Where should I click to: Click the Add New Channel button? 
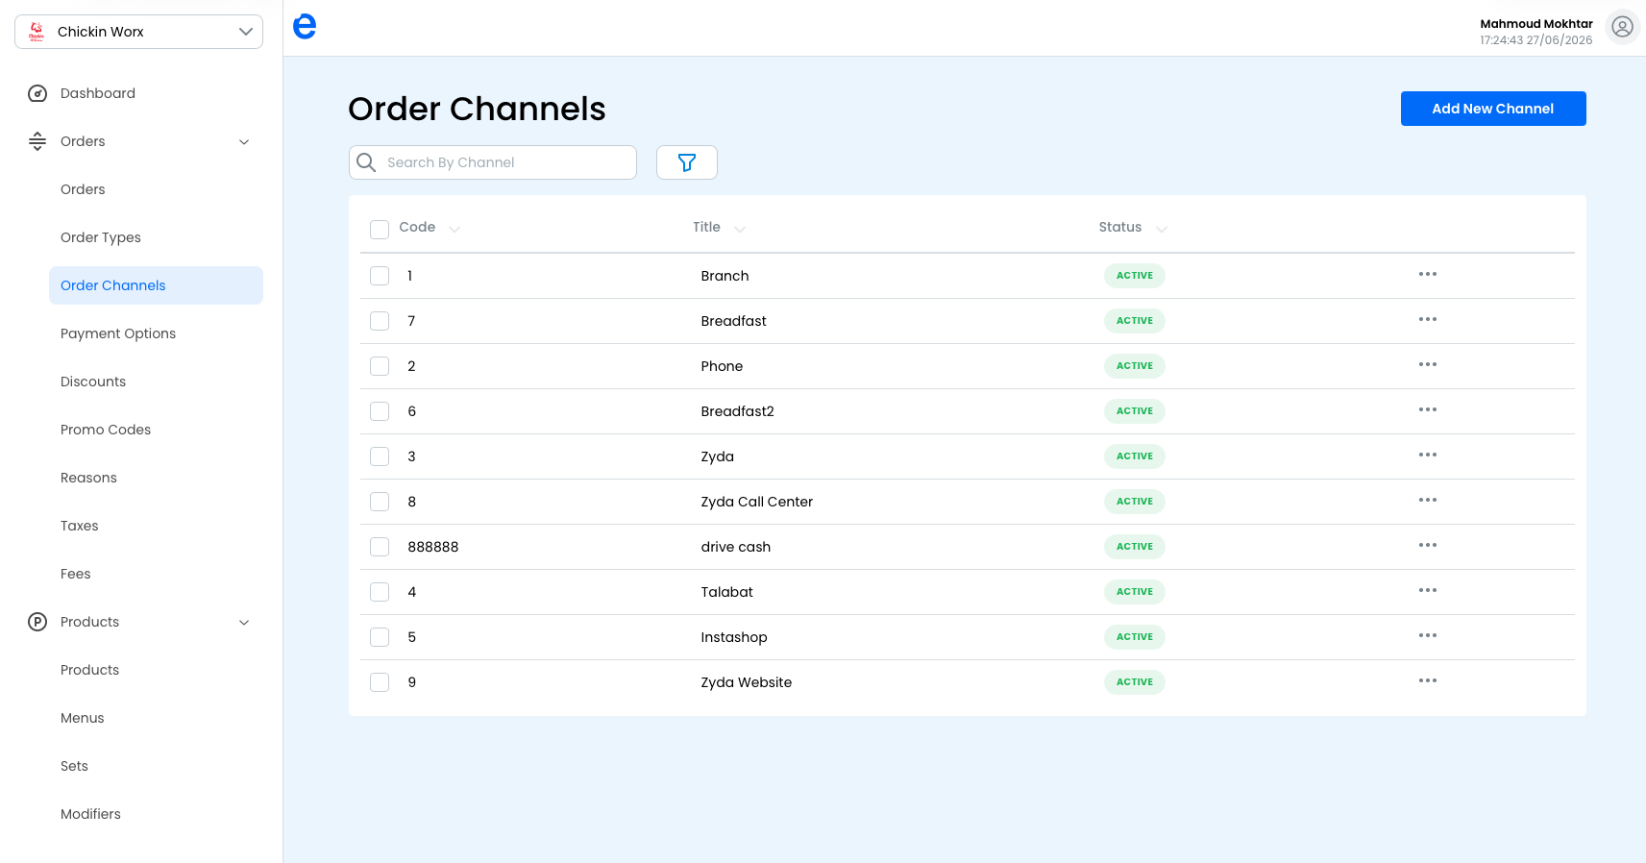1493,109
